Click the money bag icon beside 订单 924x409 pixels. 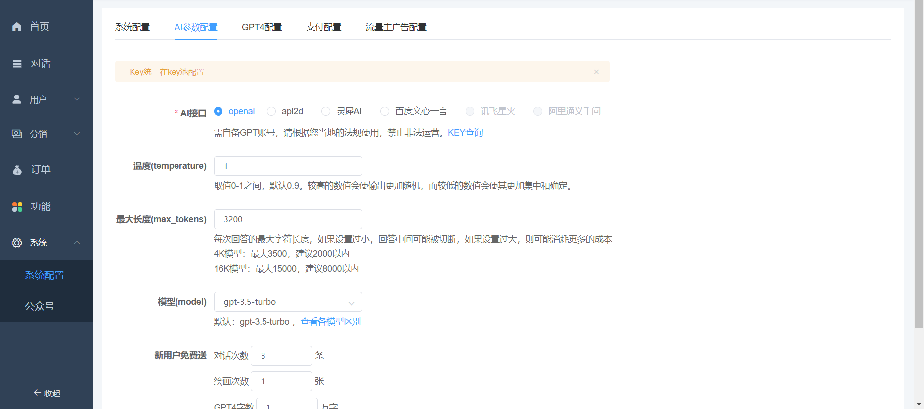(x=17, y=170)
